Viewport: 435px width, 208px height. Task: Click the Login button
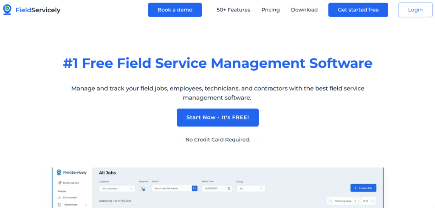coord(415,10)
